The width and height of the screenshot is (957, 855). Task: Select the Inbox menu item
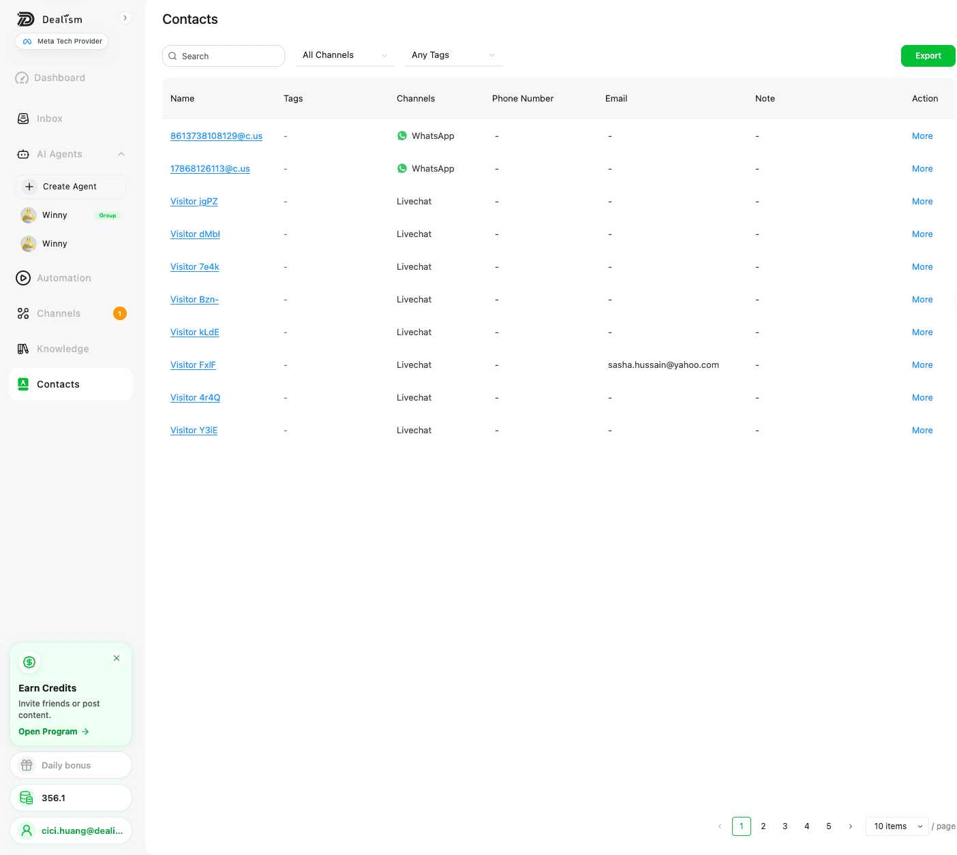(71, 119)
